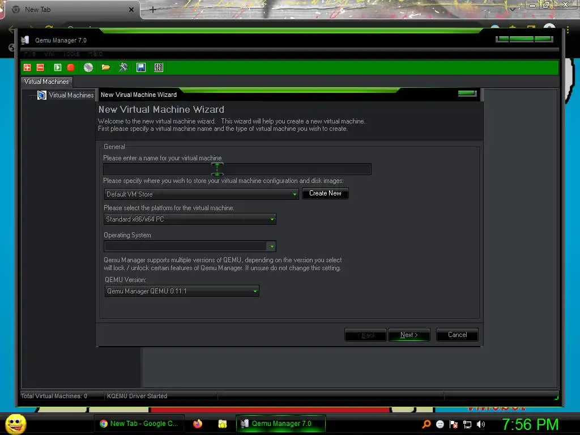Viewport: 580px width, 435px height.
Task: Click the Qemu Manager title bar icon
Action: click(x=25, y=40)
